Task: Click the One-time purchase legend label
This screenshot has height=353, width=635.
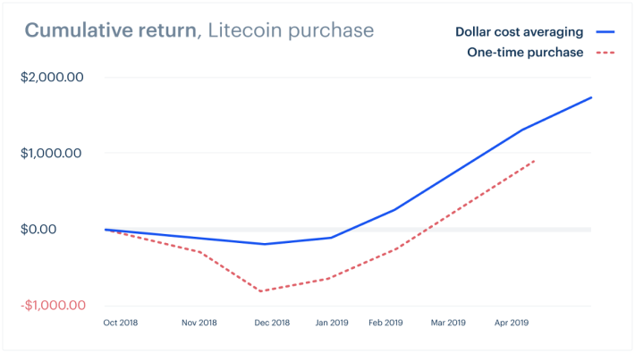Action: pos(525,52)
